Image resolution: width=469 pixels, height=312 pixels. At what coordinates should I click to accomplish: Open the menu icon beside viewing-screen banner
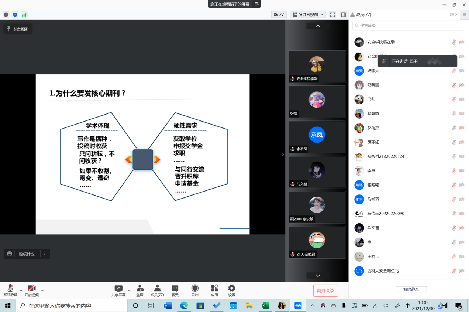[257, 4]
